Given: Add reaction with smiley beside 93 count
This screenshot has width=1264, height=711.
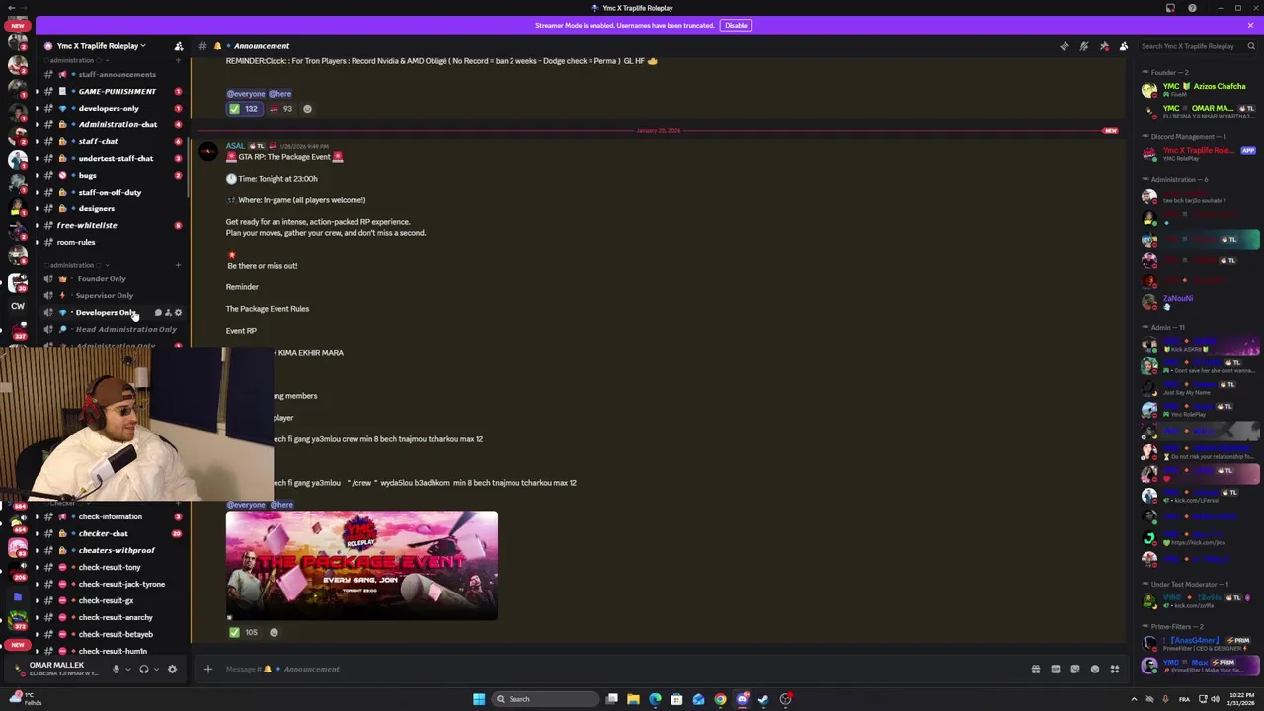Looking at the screenshot, I should [x=307, y=109].
